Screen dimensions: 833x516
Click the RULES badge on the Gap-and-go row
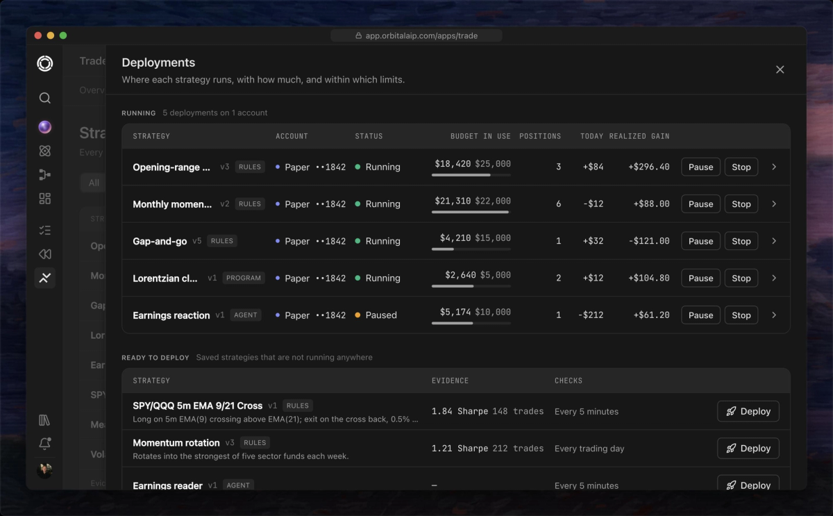pos(222,241)
